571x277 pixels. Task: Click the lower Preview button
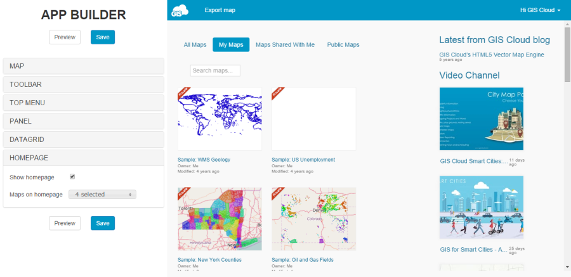[x=65, y=223]
